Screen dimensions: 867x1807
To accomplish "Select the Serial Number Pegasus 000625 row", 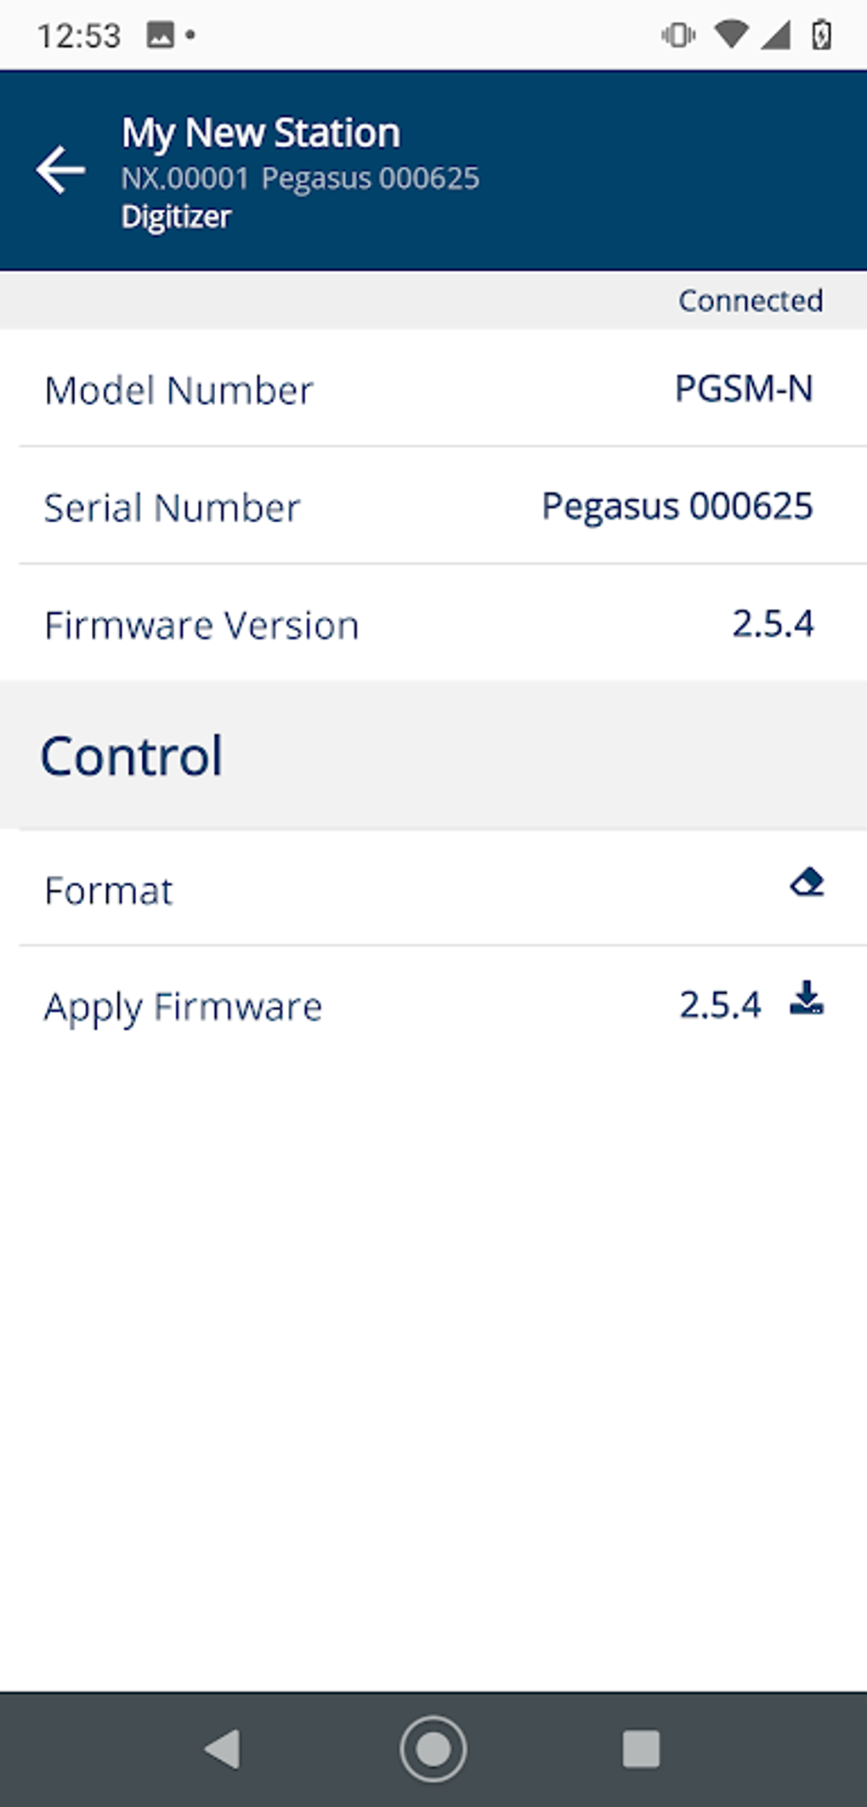I will click(x=433, y=507).
